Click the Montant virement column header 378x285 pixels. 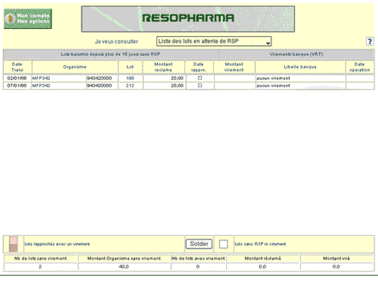pyautogui.click(x=234, y=67)
